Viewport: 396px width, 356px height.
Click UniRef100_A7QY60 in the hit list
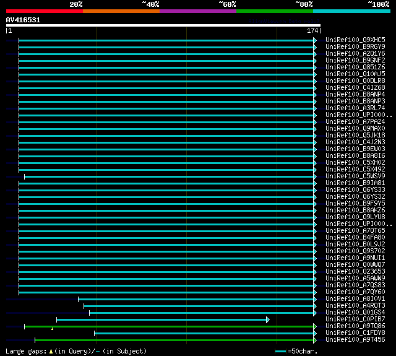click(355, 292)
